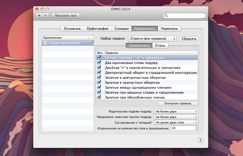Click the word limit stepper arrows
Viewport: 243px width, 156px height.
197,128
